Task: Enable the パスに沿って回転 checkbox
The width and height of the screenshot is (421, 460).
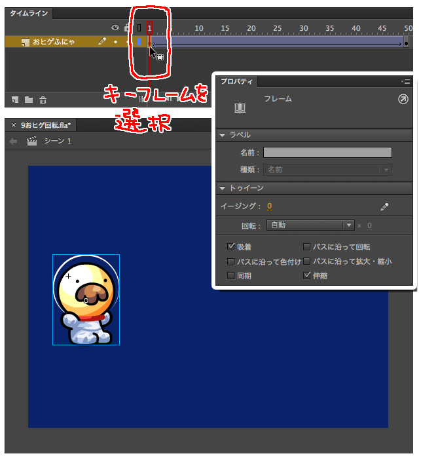Action: [x=306, y=246]
